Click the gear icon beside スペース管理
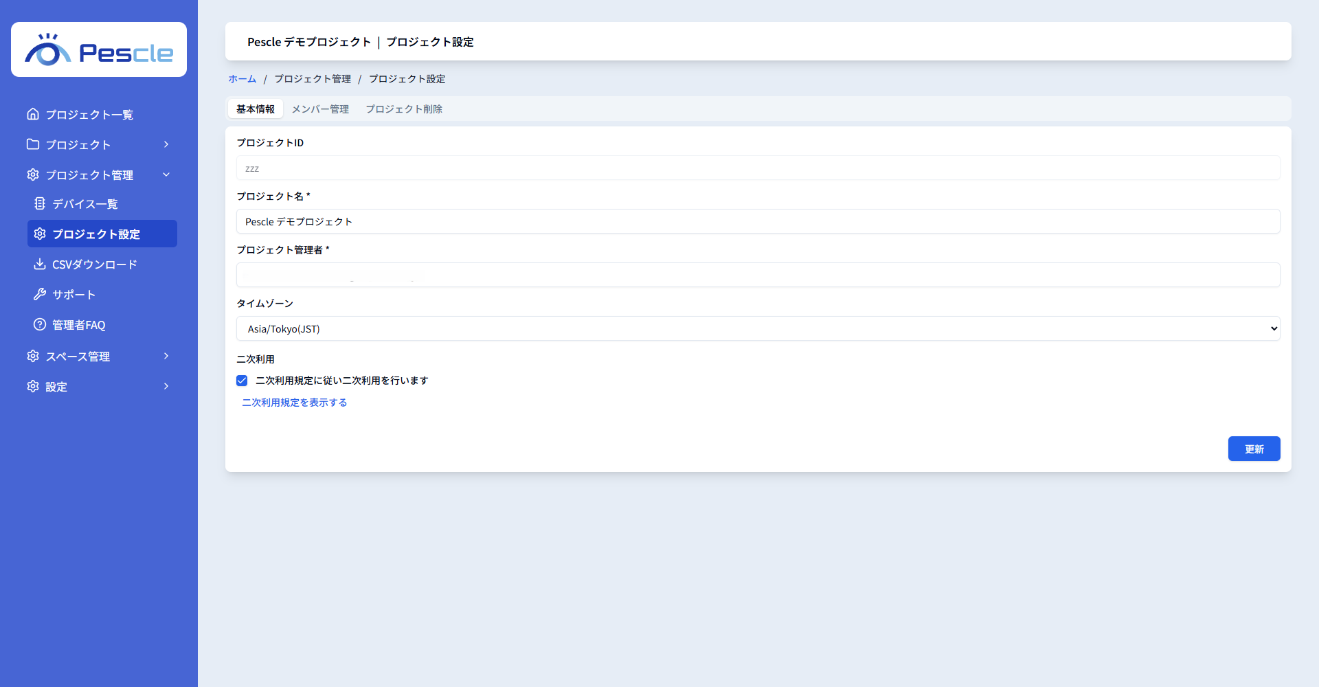This screenshot has width=1319, height=687. (33, 356)
